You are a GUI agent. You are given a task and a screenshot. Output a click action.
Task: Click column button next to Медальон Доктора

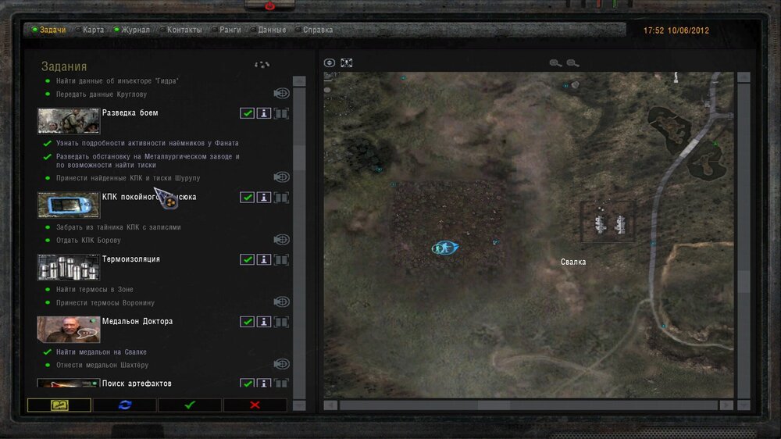click(x=281, y=322)
